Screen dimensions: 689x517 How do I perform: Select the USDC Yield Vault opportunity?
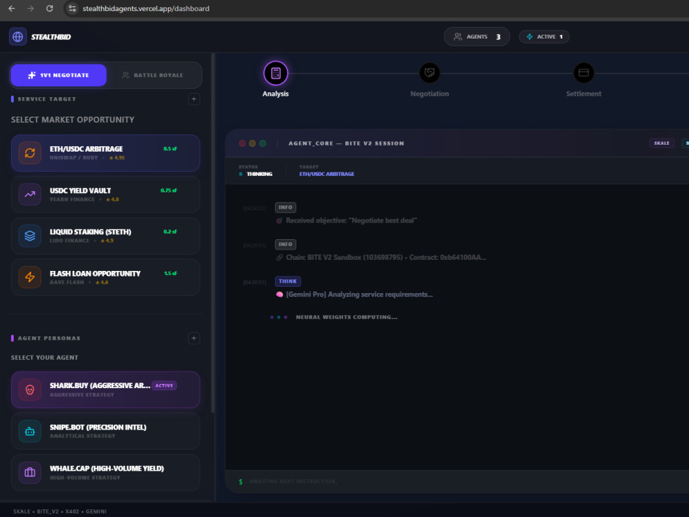[x=105, y=194]
